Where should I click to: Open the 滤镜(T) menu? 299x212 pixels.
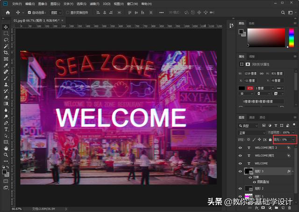94,4
